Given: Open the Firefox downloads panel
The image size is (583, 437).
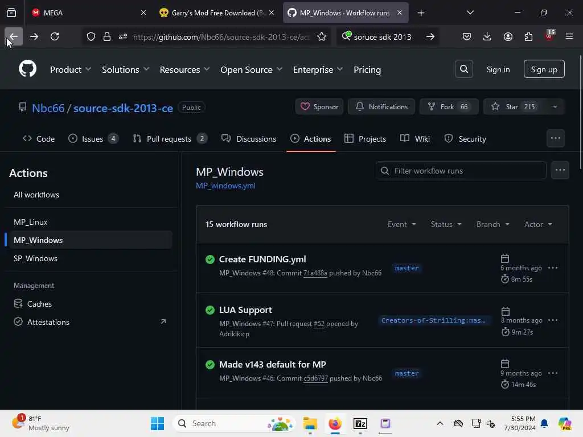Looking at the screenshot, I should (487, 36).
